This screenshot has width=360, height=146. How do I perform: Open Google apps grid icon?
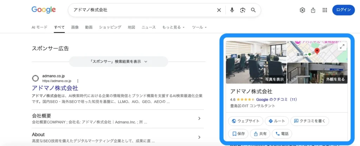[324, 10]
